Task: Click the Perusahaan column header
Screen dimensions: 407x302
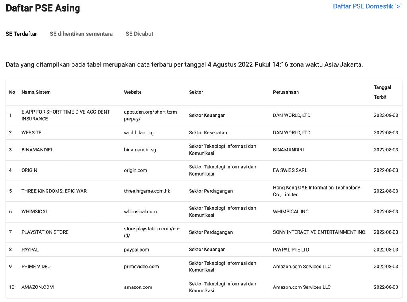Action: pyautogui.click(x=286, y=92)
